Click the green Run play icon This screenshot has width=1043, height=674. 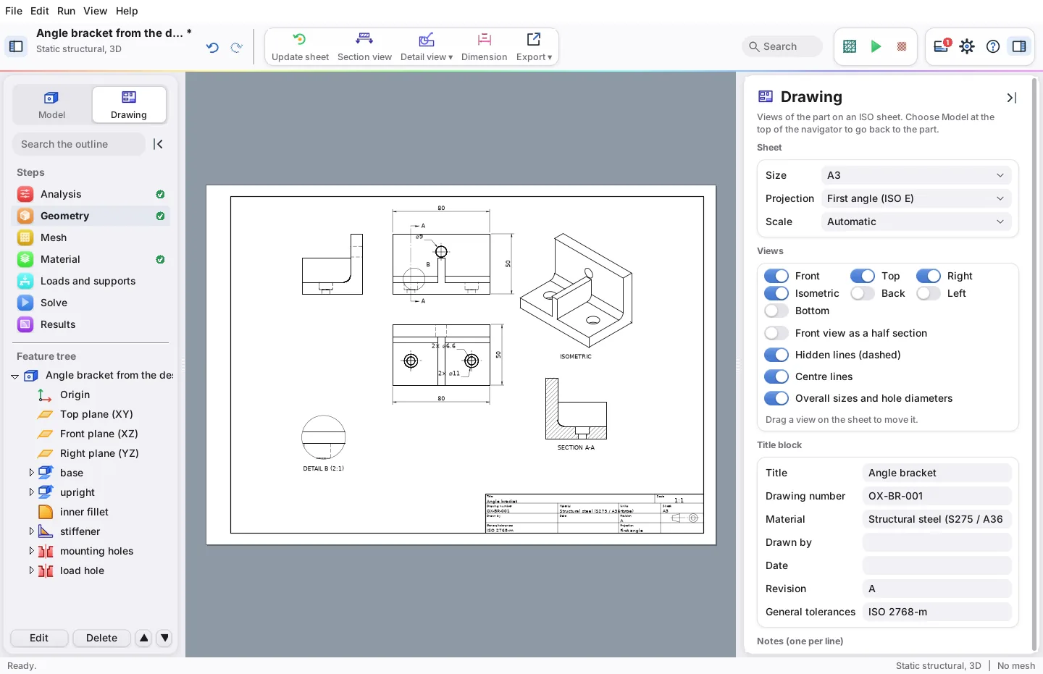876,46
